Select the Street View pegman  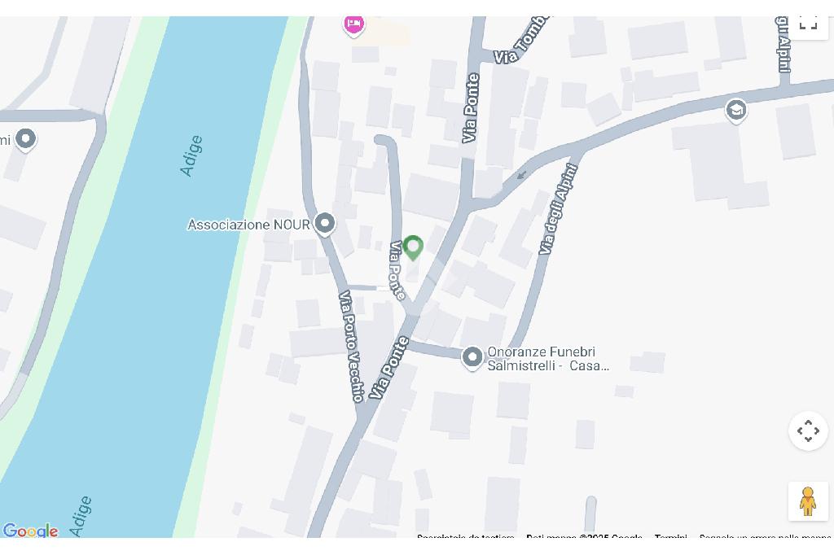tap(808, 501)
